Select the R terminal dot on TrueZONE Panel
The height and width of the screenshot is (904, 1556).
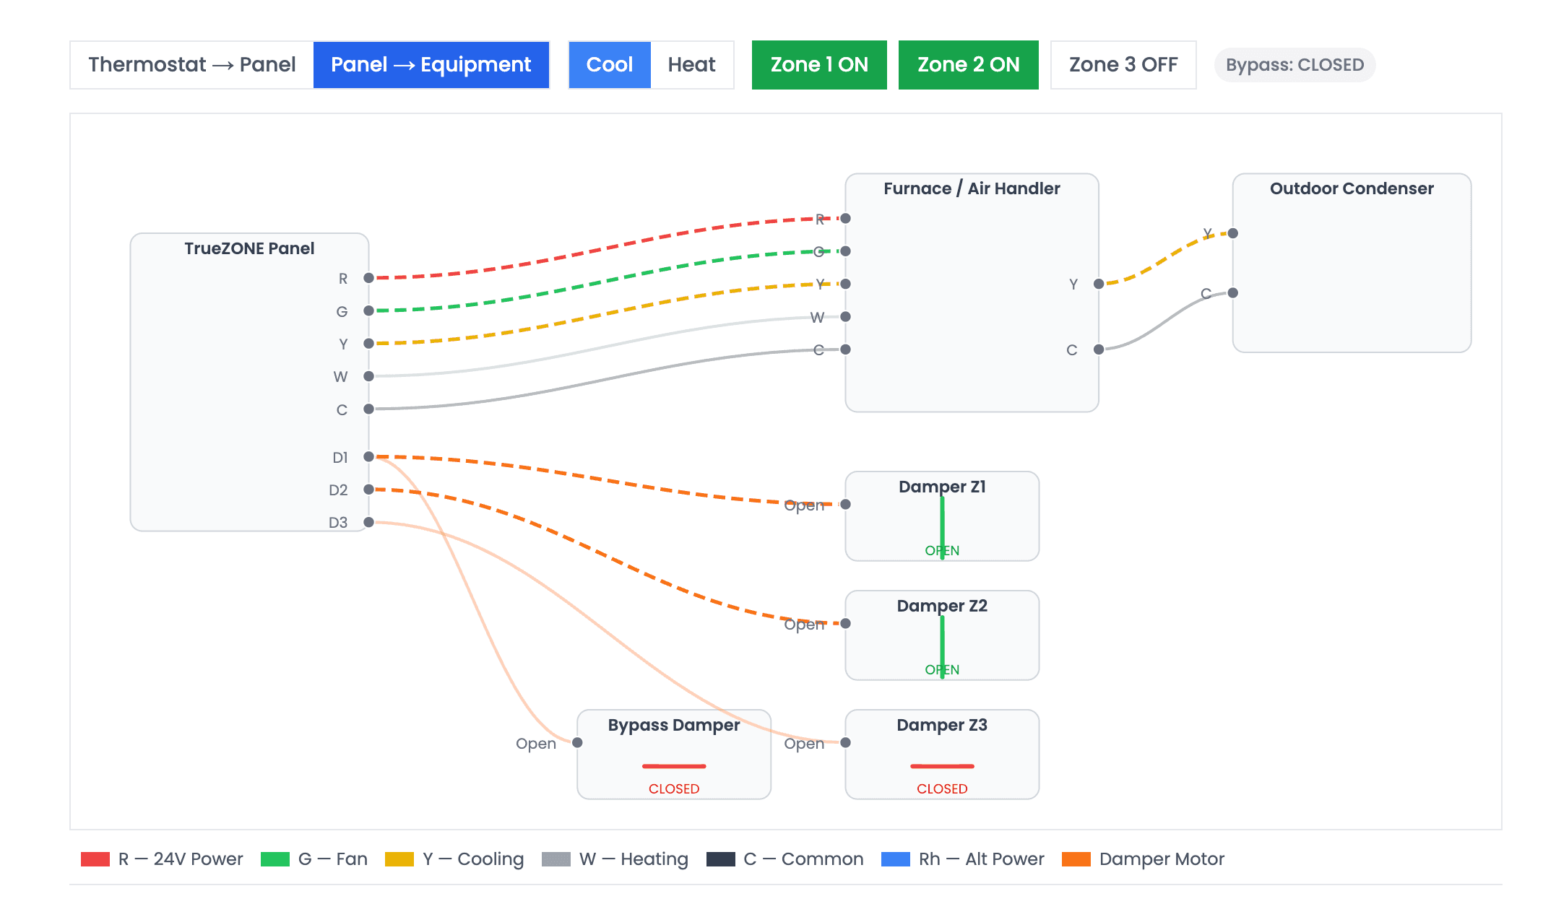click(368, 277)
